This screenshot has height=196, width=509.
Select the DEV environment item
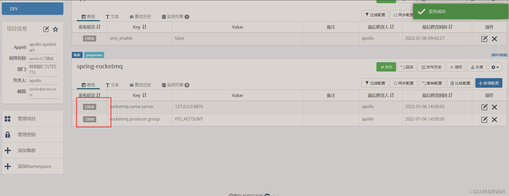coord(33,9)
